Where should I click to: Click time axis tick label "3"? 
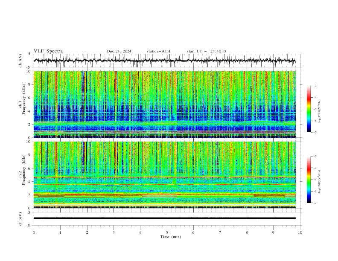[x=114, y=232]
